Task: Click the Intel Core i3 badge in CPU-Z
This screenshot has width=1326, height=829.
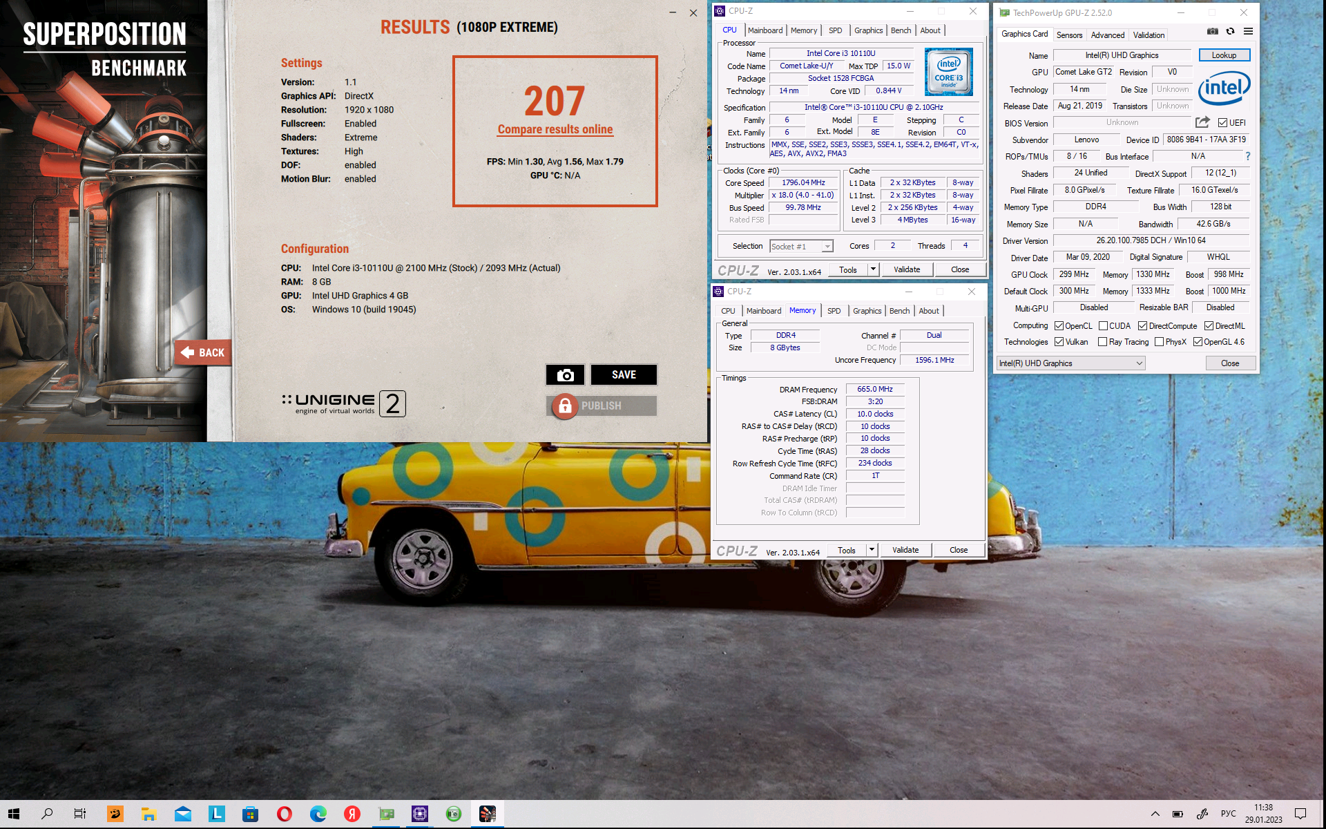Action: 948,72
